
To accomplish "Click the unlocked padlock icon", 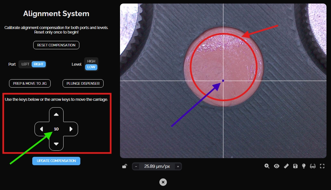I will click(124, 166).
